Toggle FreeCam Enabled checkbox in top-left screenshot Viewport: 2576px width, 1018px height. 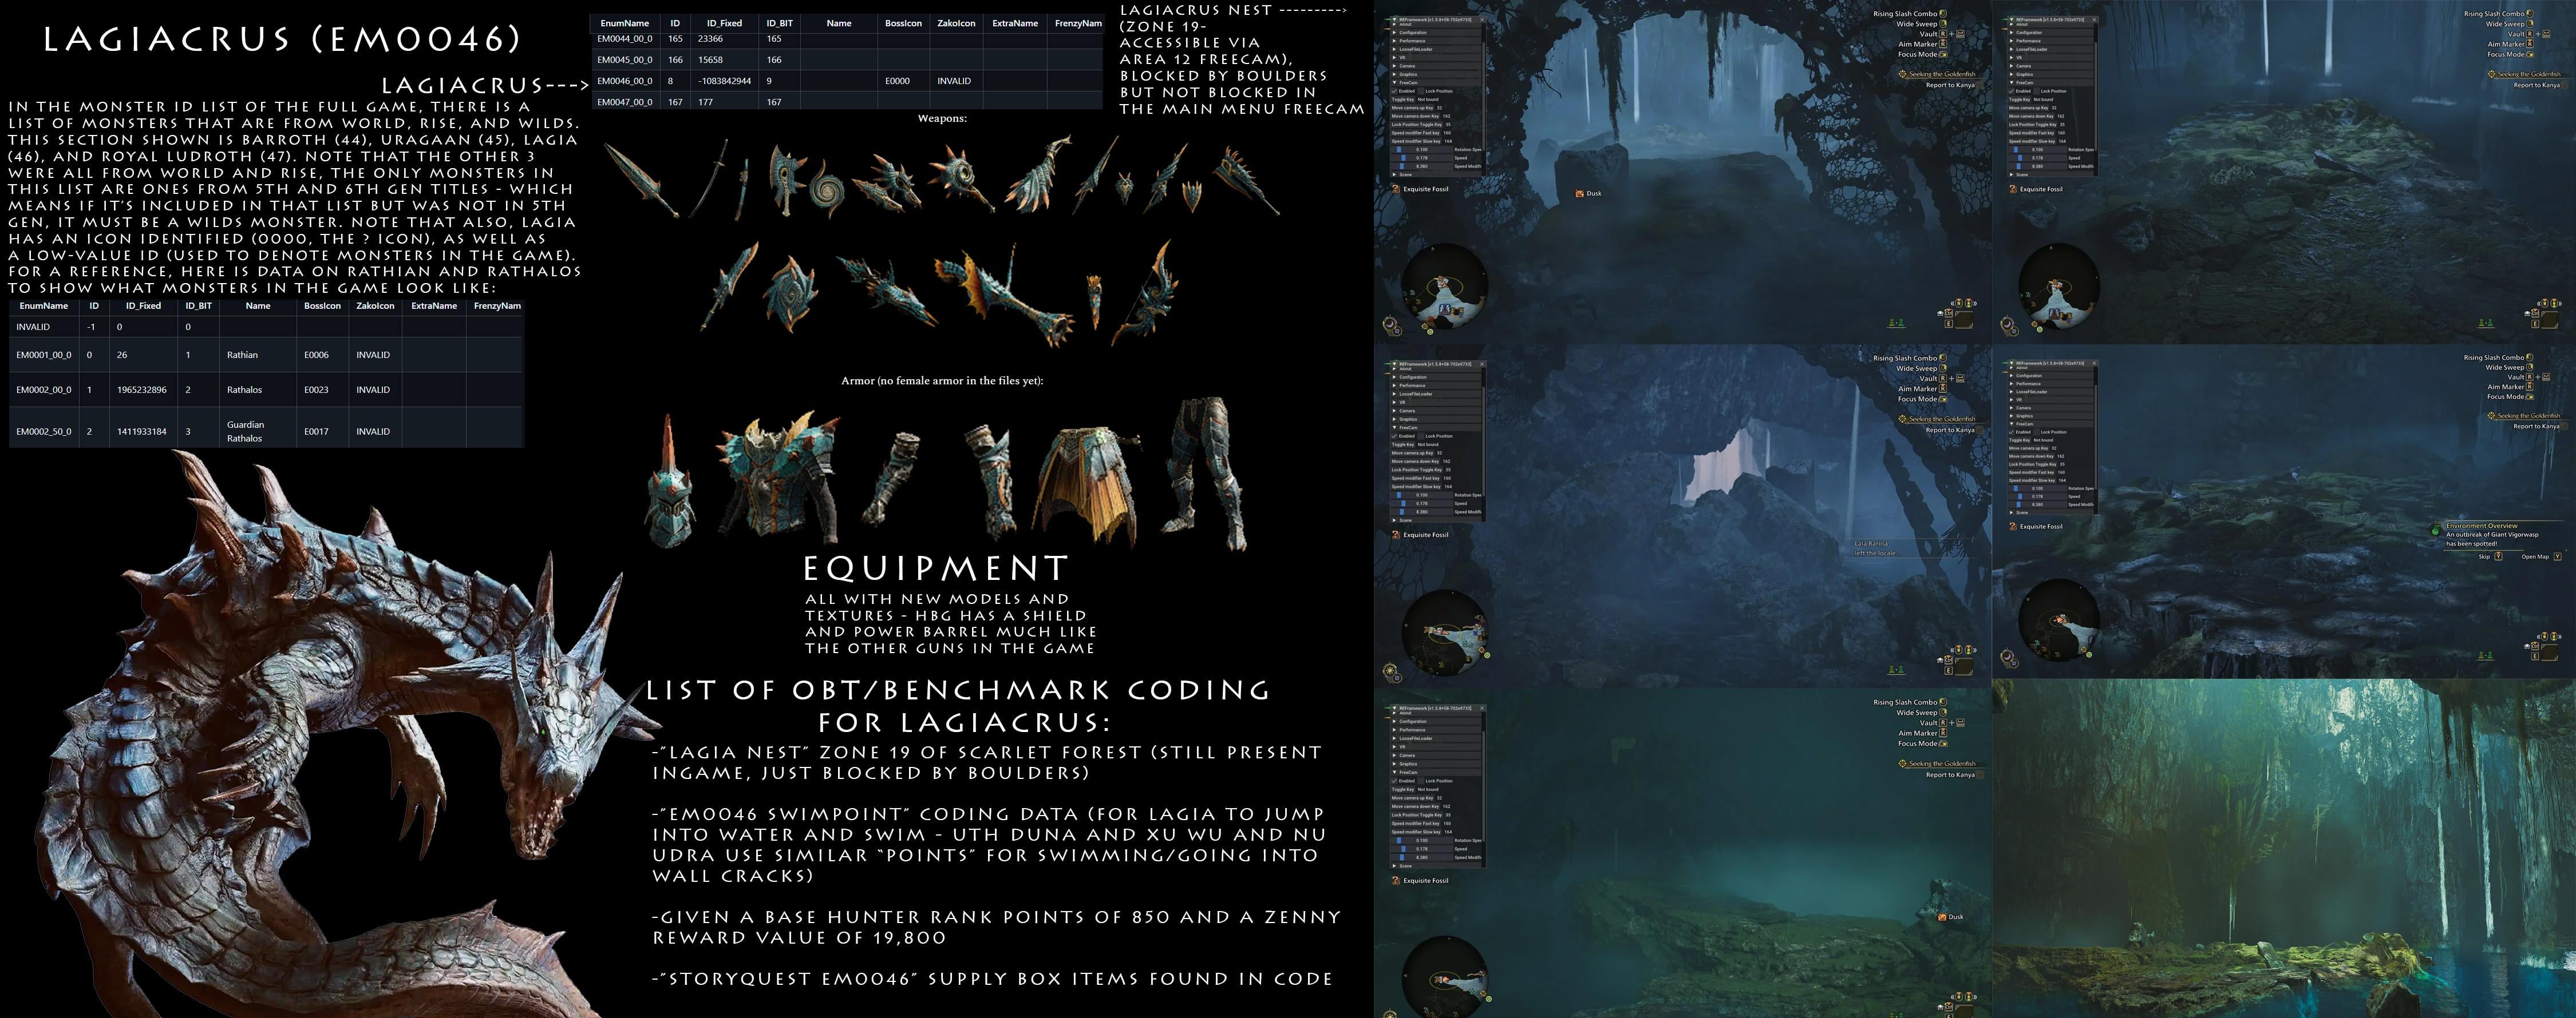coord(1394,91)
